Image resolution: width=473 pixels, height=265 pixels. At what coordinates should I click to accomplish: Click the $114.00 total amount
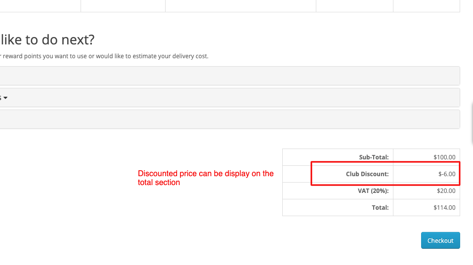(x=444, y=207)
